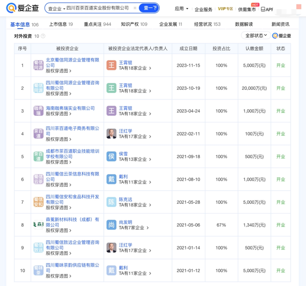Image resolution: width=306 pixels, height=286 pixels.
Task: Switch to the 上市信息 tab
Action: (x=61, y=24)
